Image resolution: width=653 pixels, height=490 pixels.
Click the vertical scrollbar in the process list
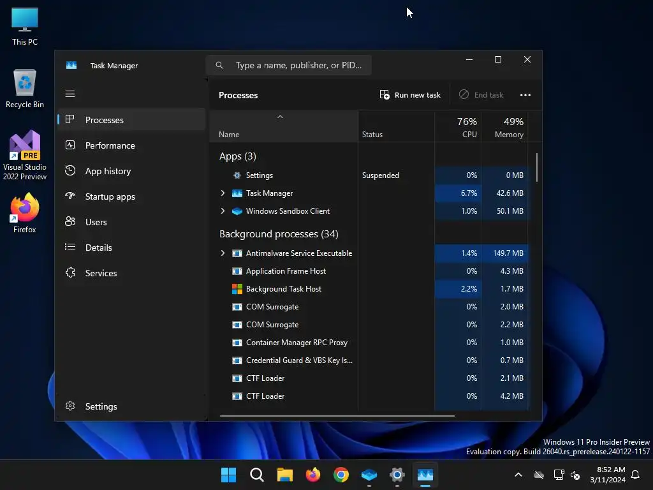point(536,168)
